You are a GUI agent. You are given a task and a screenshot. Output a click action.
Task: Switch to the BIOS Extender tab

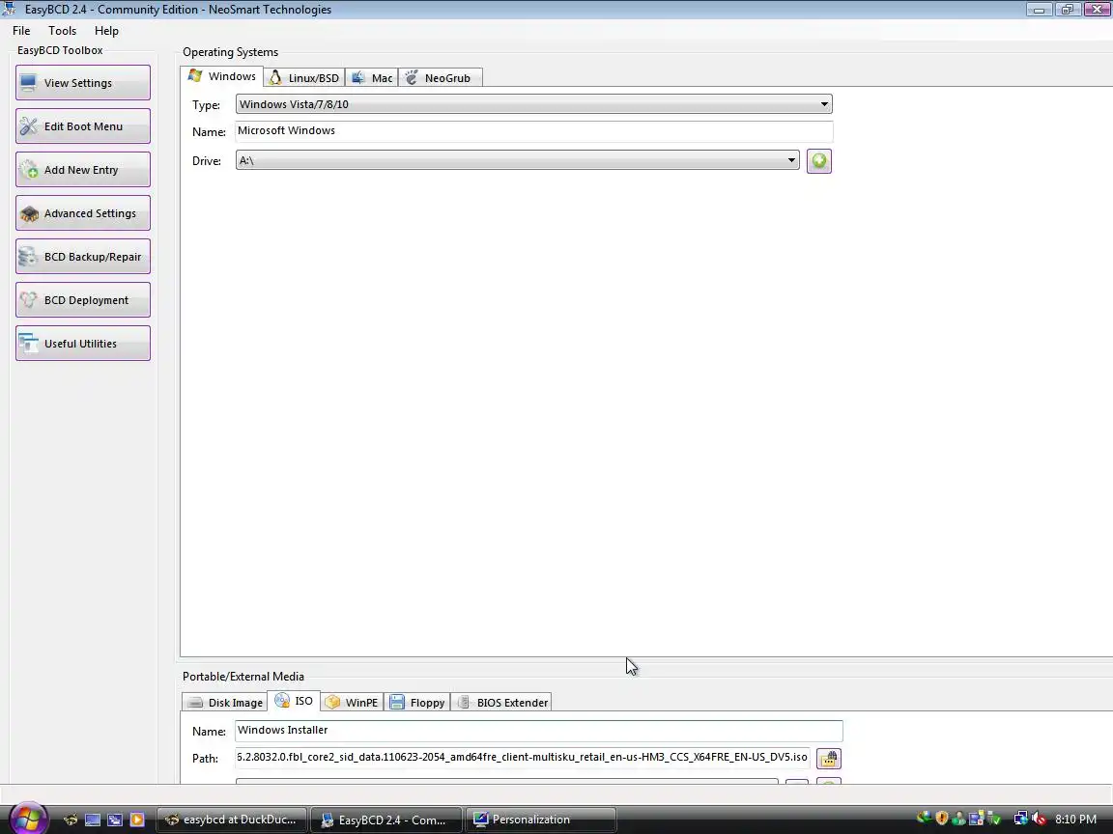[x=501, y=702]
